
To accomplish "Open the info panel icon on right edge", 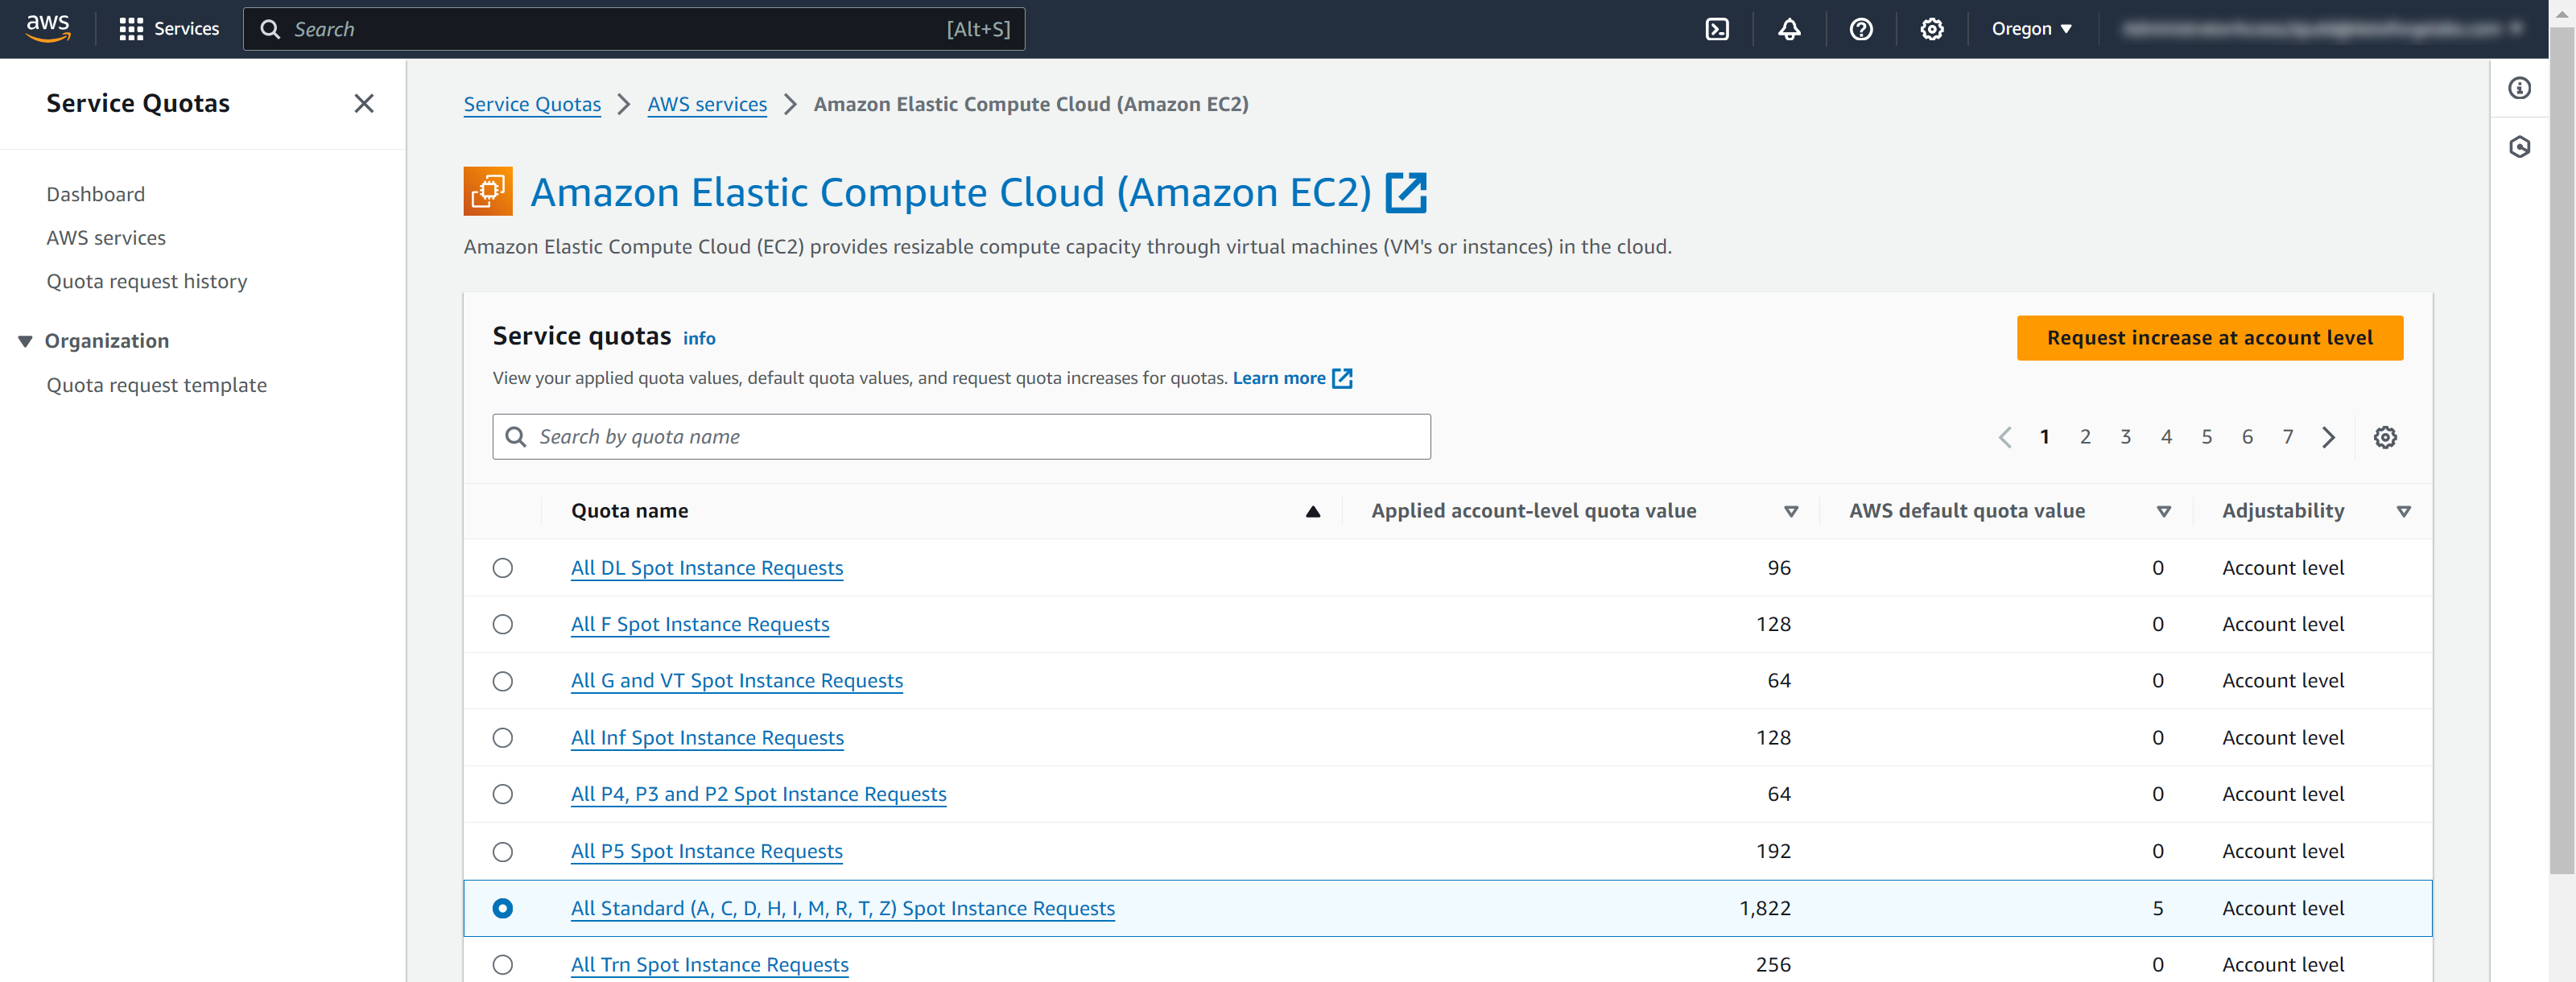I will [x=2519, y=88].
